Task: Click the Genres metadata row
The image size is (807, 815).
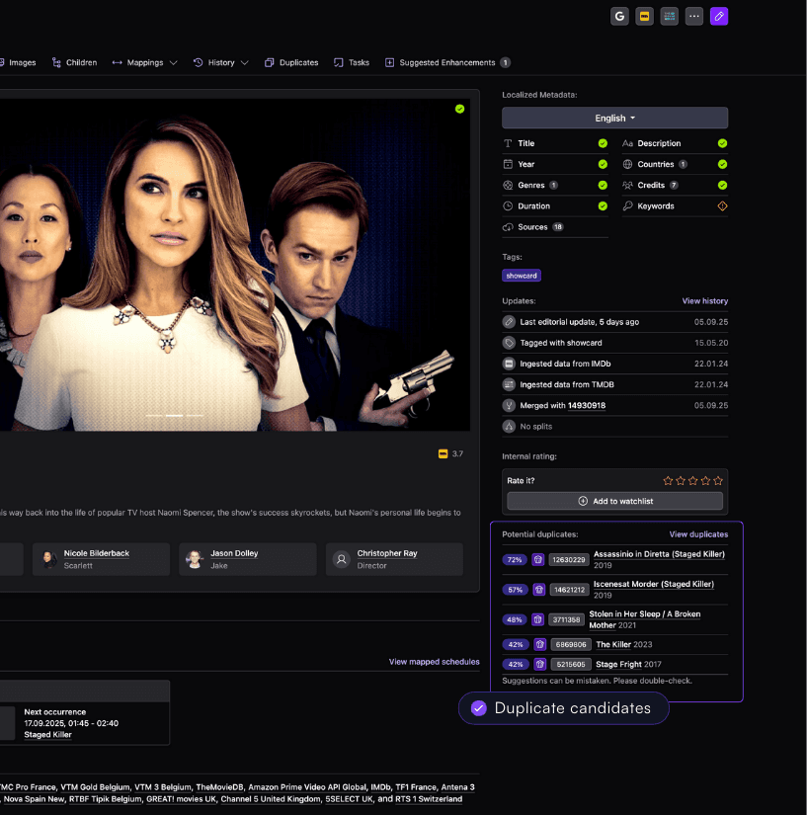Action: pyautogui.click(x=555, y=185)
